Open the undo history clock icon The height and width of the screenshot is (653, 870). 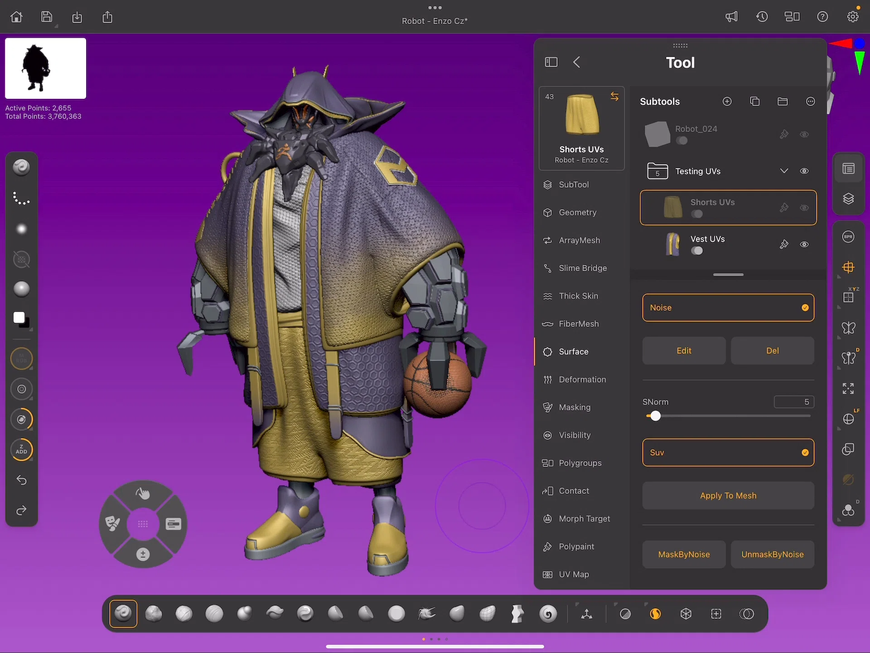click(x=762, y=17)
